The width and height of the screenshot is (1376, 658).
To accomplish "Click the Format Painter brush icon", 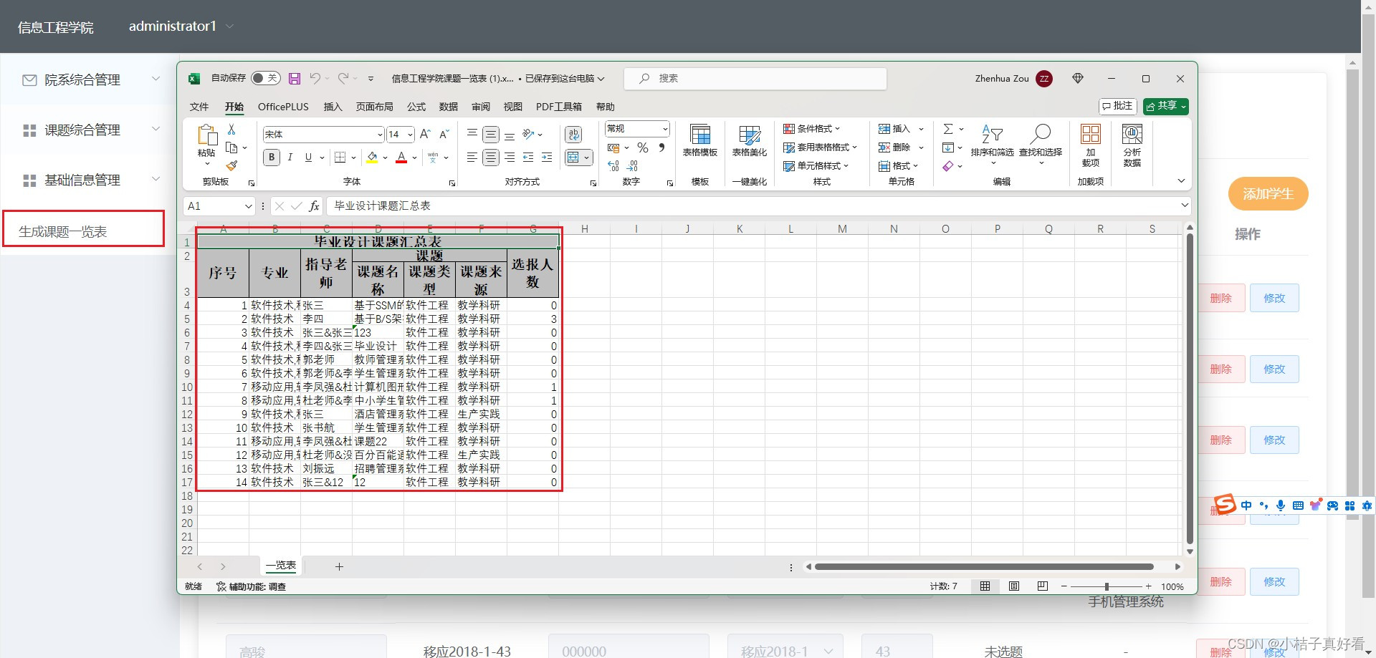I will [231, 165].
